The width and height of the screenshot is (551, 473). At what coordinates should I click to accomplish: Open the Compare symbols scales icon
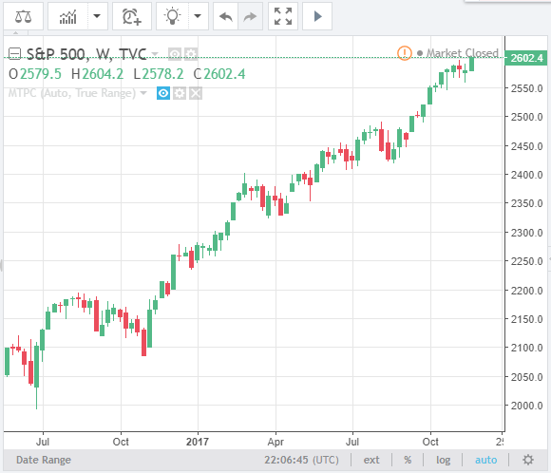pyautogui.click(x=23, y=16)
